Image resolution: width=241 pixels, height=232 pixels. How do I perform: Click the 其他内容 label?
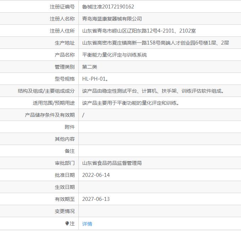tap(65, 139)
